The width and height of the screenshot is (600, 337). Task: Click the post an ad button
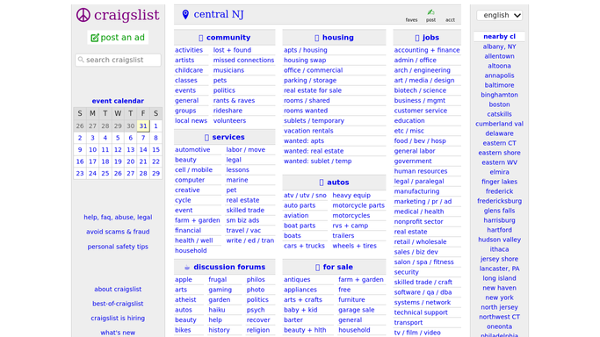point(118,38)
